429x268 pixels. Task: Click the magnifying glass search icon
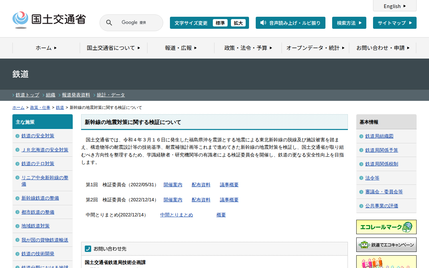(x=109, y=23)
